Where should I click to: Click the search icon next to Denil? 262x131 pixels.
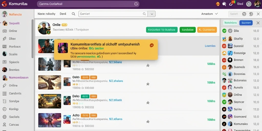73,14
